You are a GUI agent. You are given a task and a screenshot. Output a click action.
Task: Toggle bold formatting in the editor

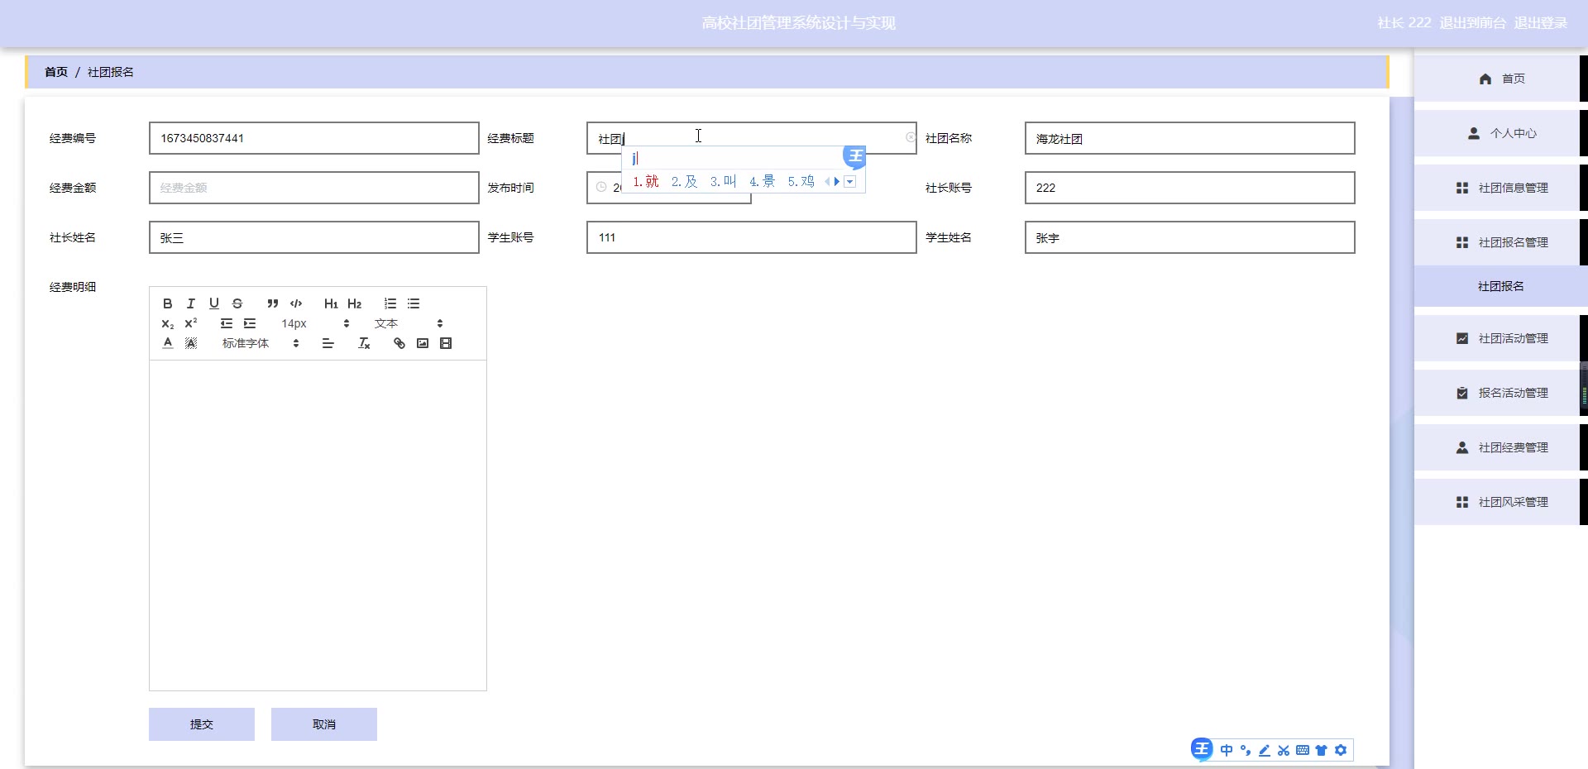(168, 303)
